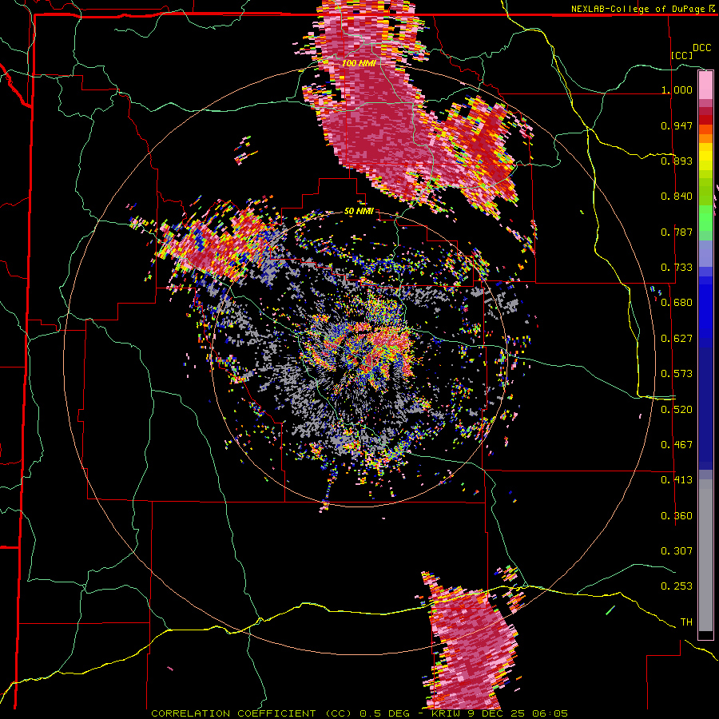The image size is (719, 719).
Task: Select the 0.680 scale value
Action: pyautogui.click(x=677, y=303)
